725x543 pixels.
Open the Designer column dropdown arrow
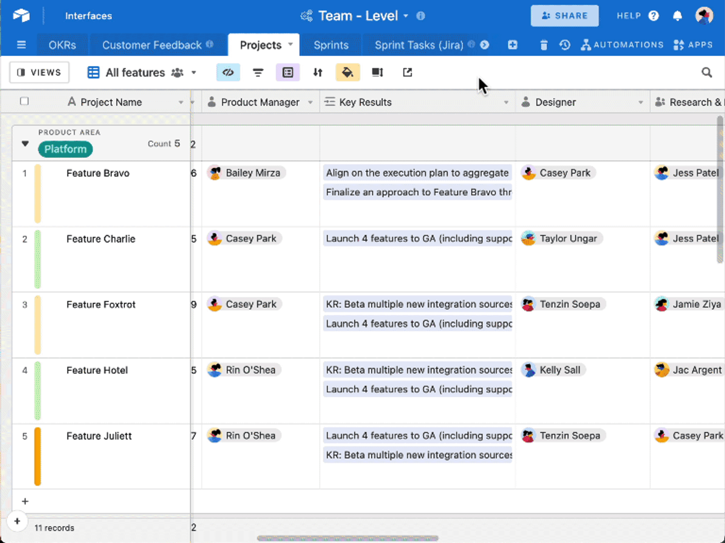click(x=641, y=102)
